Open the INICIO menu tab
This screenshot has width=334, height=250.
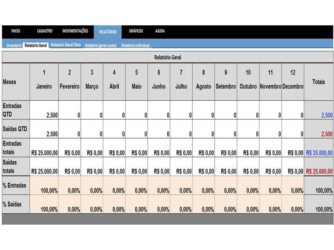point(16,31)
